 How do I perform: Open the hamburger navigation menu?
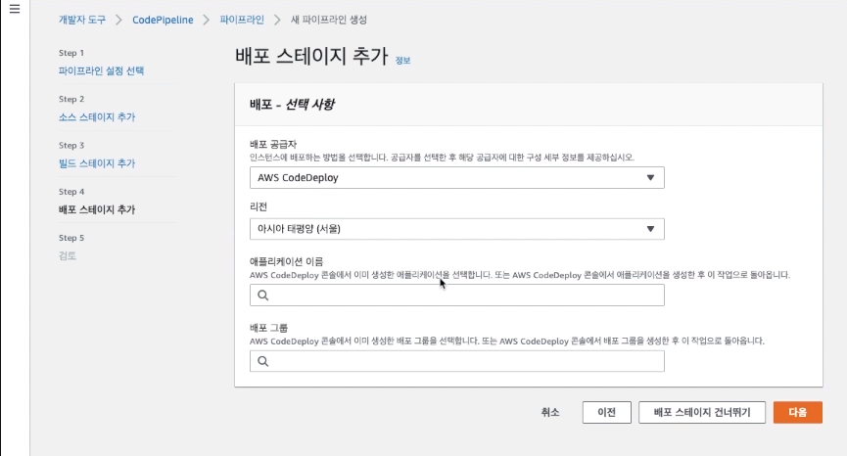pos(15,9)
